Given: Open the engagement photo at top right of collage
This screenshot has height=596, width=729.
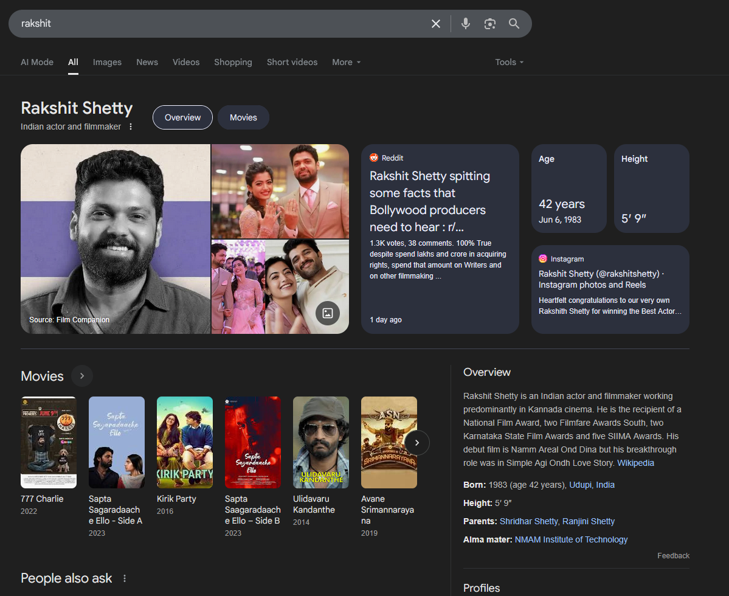Looking at the screenshot, I should [280, 191].
